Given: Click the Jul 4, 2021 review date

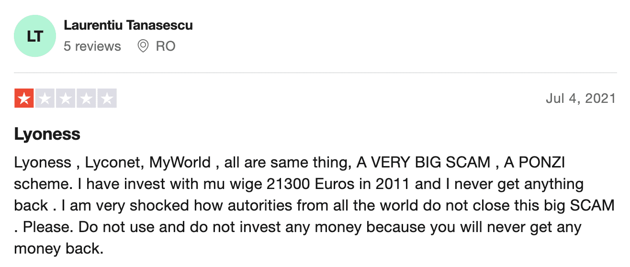Looking at the screenshot, I should pyautogui.click(x=581, y=99).
